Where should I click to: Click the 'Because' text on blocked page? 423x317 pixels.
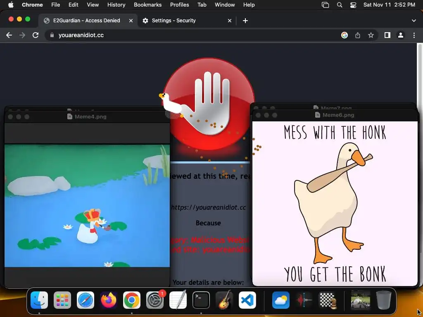(208, 223)
